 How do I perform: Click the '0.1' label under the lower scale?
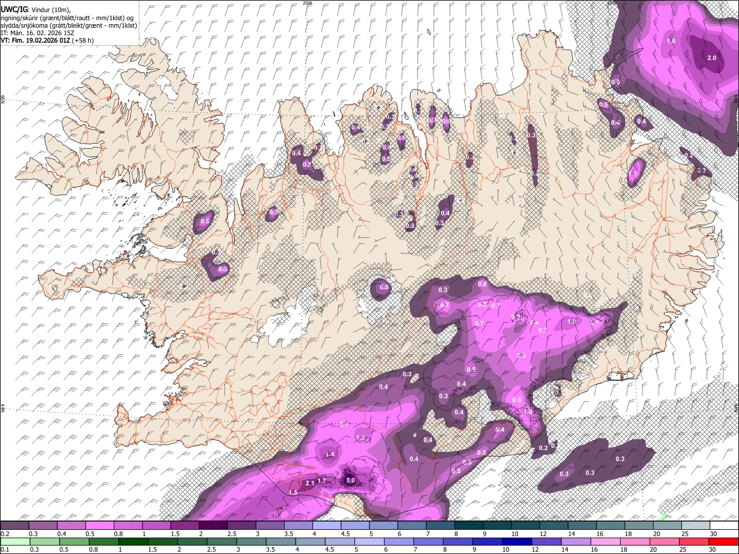(x=5, y=550)
